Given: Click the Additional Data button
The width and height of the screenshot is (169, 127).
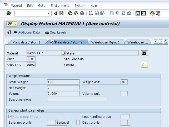Looking at the screenshot, I should tap(27, 32).
